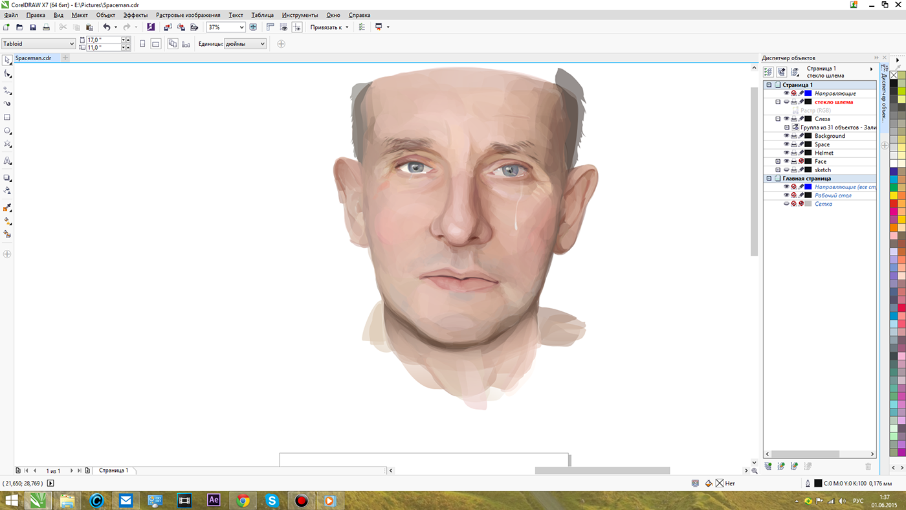Open the zoom level 37% dropdown

[x=241, y=27]
